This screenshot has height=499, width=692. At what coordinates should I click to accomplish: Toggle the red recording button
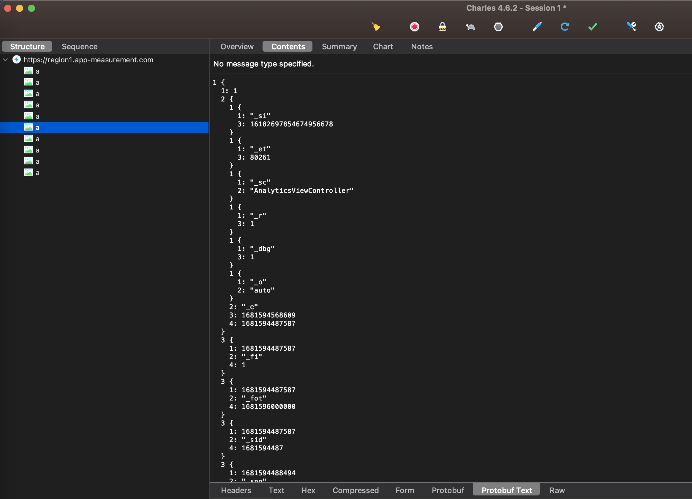pos(414,27)
